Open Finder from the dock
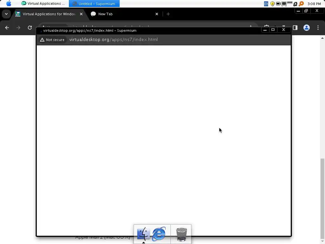The width and height of the screenshot is (325, 244). coord(143,234)
